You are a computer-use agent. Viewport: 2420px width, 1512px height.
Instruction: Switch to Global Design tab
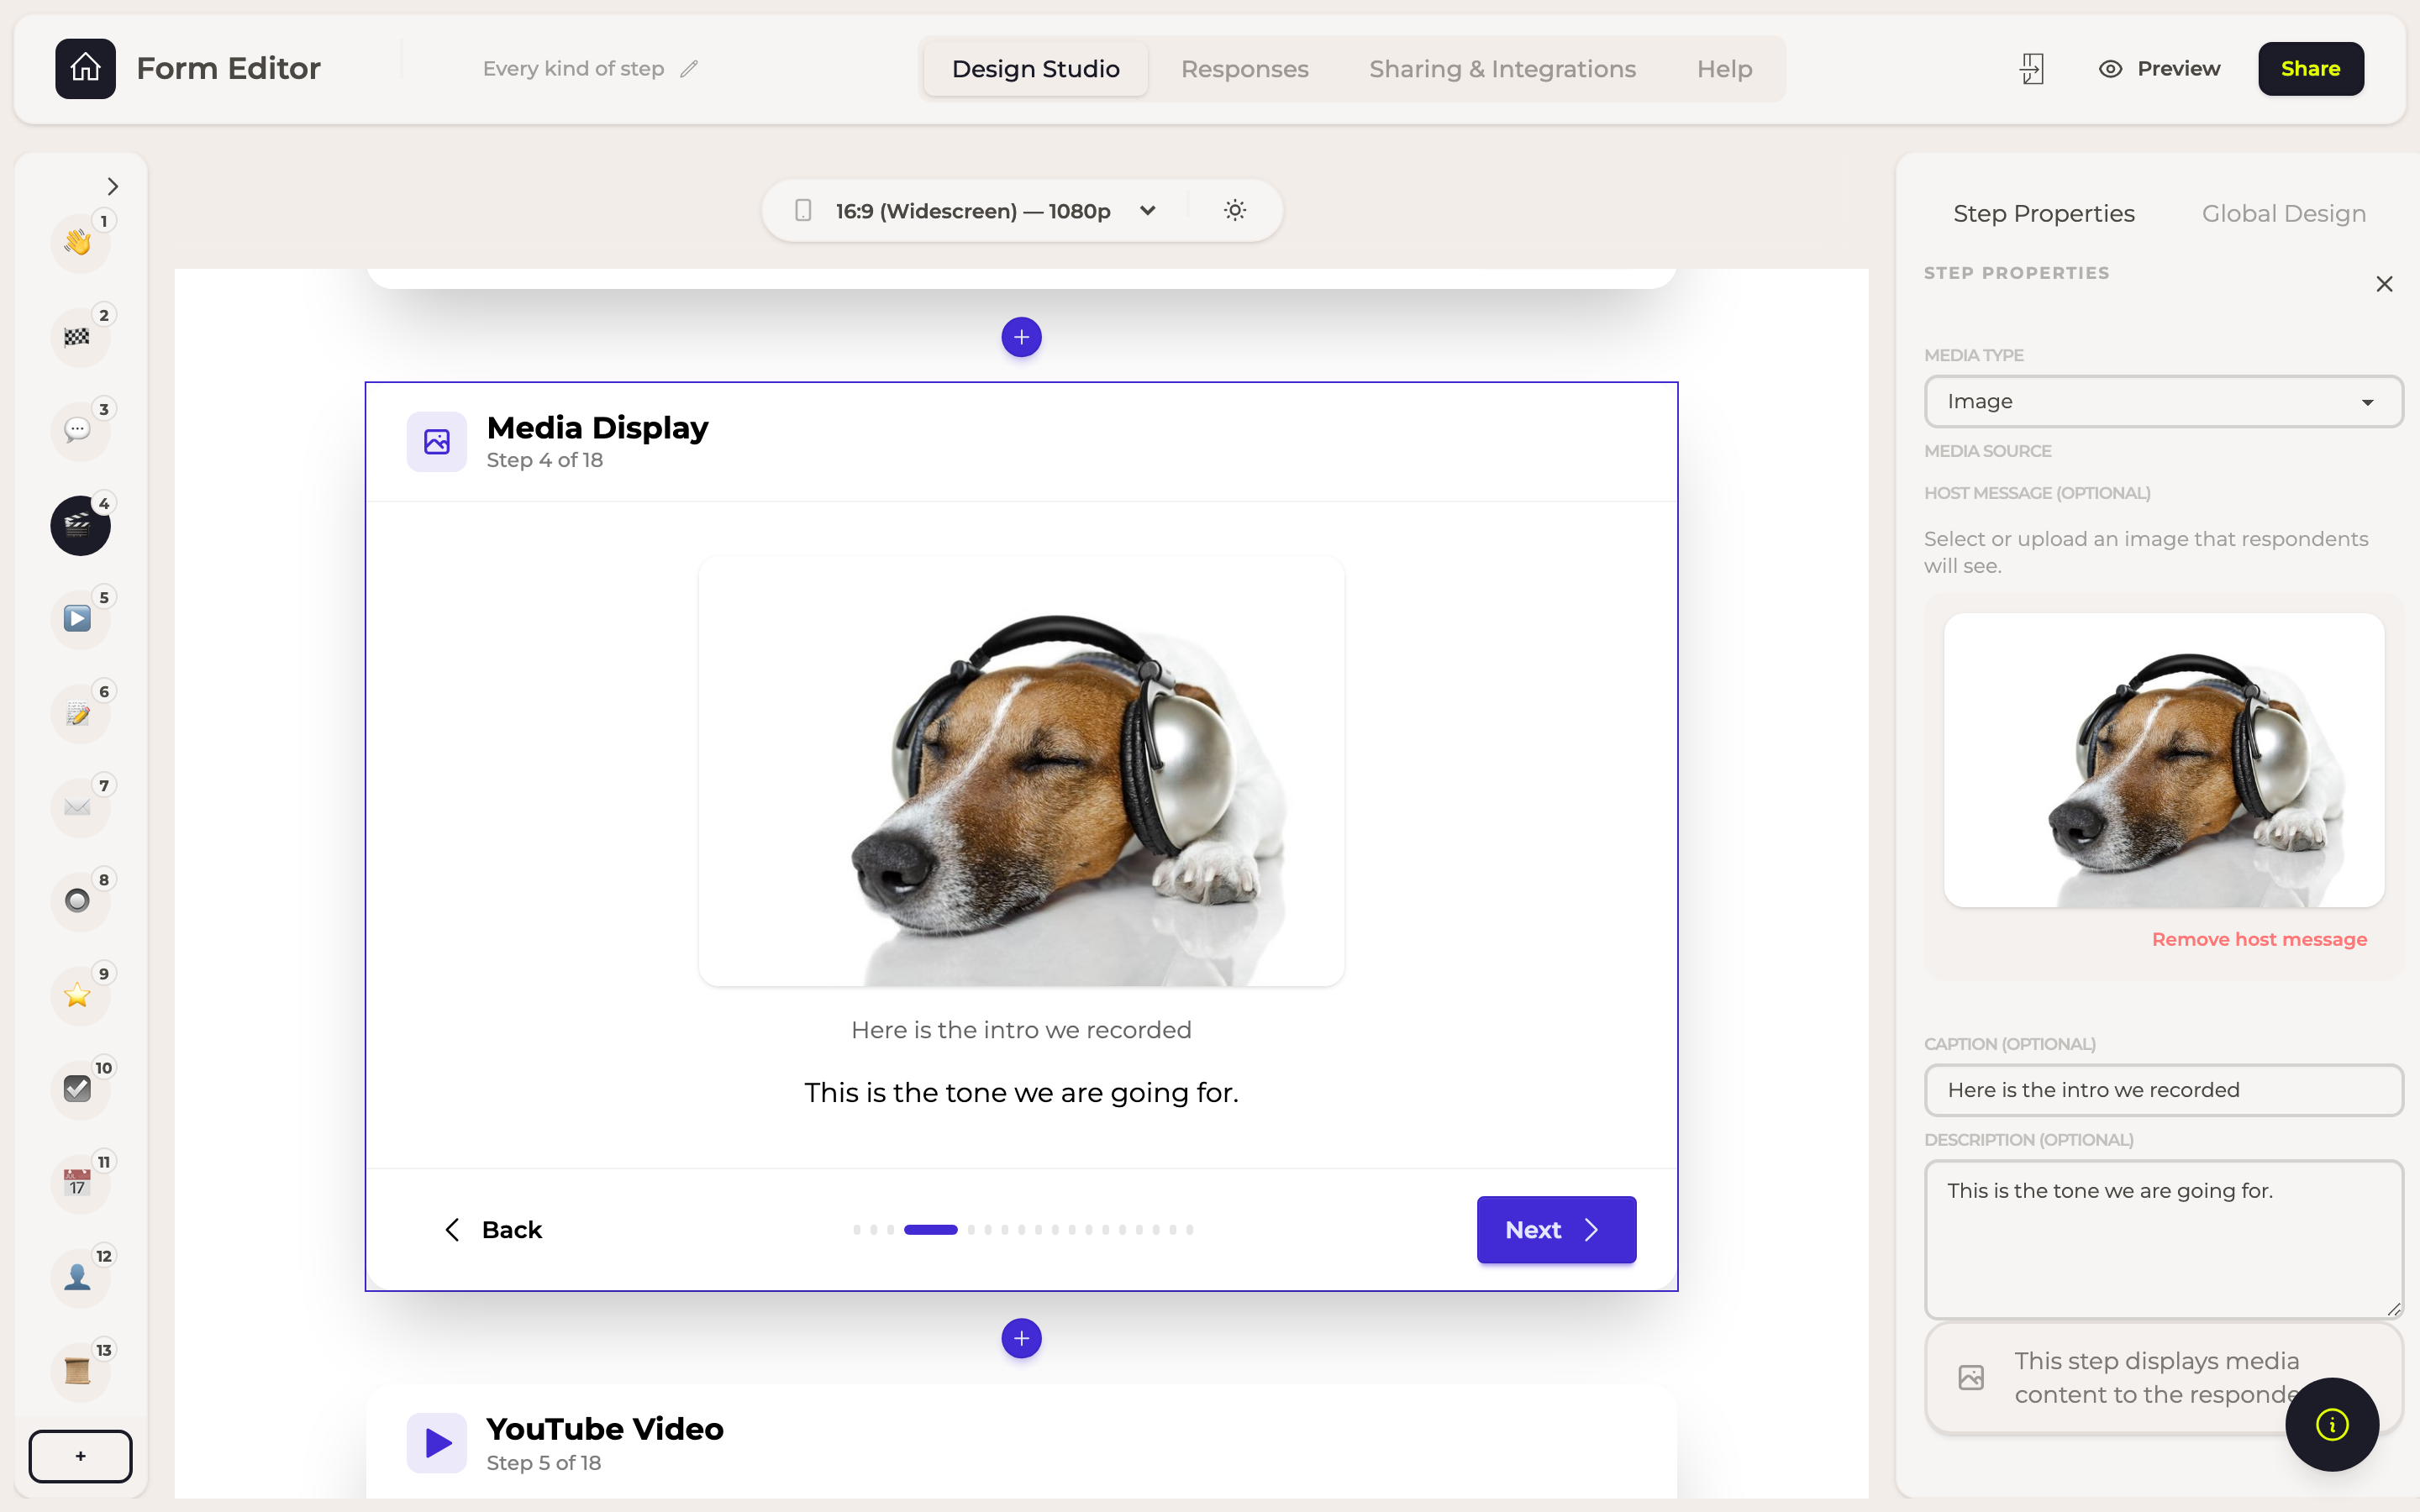(2283, 213)
